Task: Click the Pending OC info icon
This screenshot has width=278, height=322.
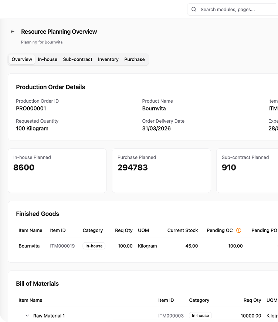Action: click(239, 230)
